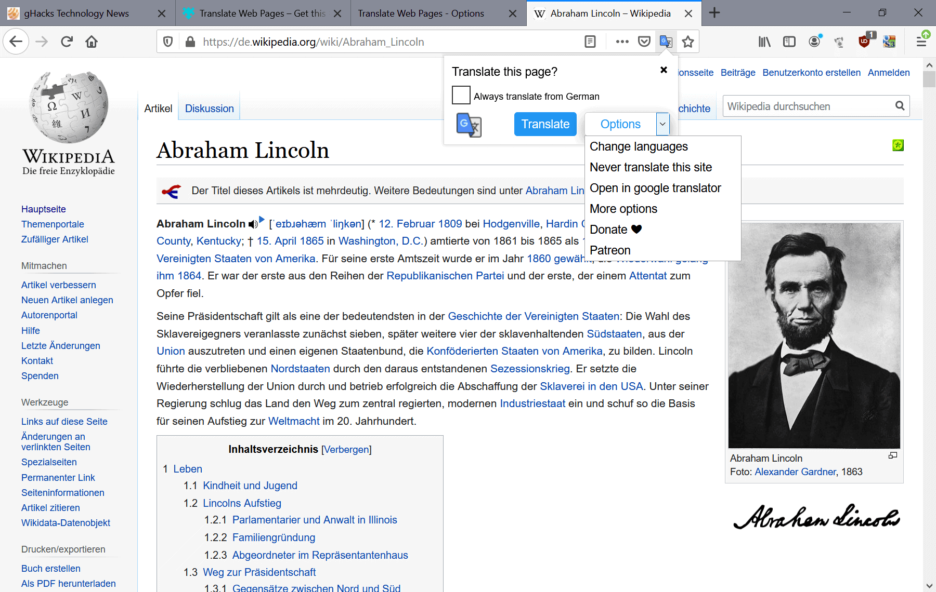Click the green featured-article star icon

[898, 145]
